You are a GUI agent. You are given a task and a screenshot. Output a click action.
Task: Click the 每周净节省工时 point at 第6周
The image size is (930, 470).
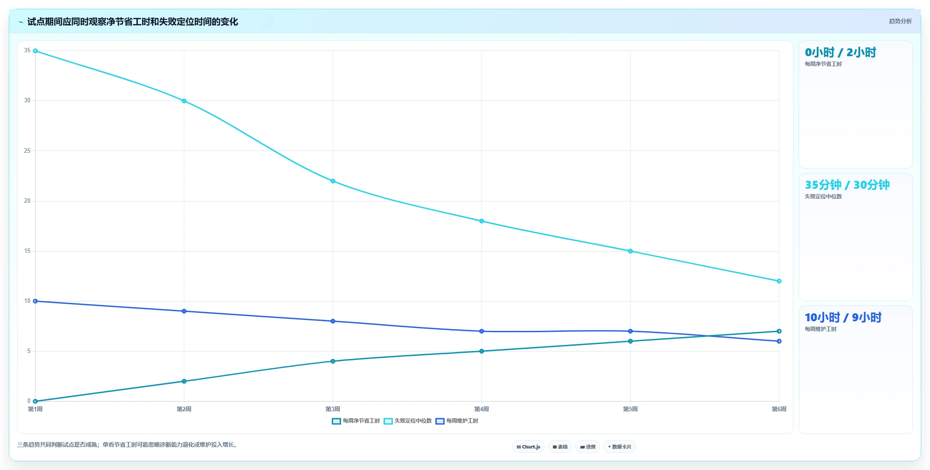click(779, 331)
